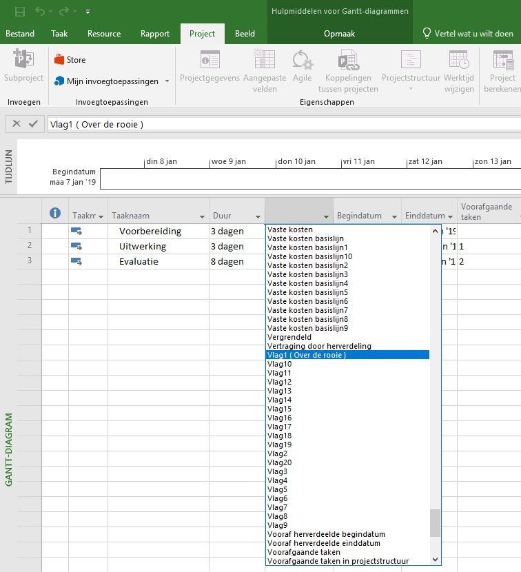Image resolution: width=521 pixels, height=572 pixels.
Task: Click task mode icon for Uitwerking
Action: point(76,246)
